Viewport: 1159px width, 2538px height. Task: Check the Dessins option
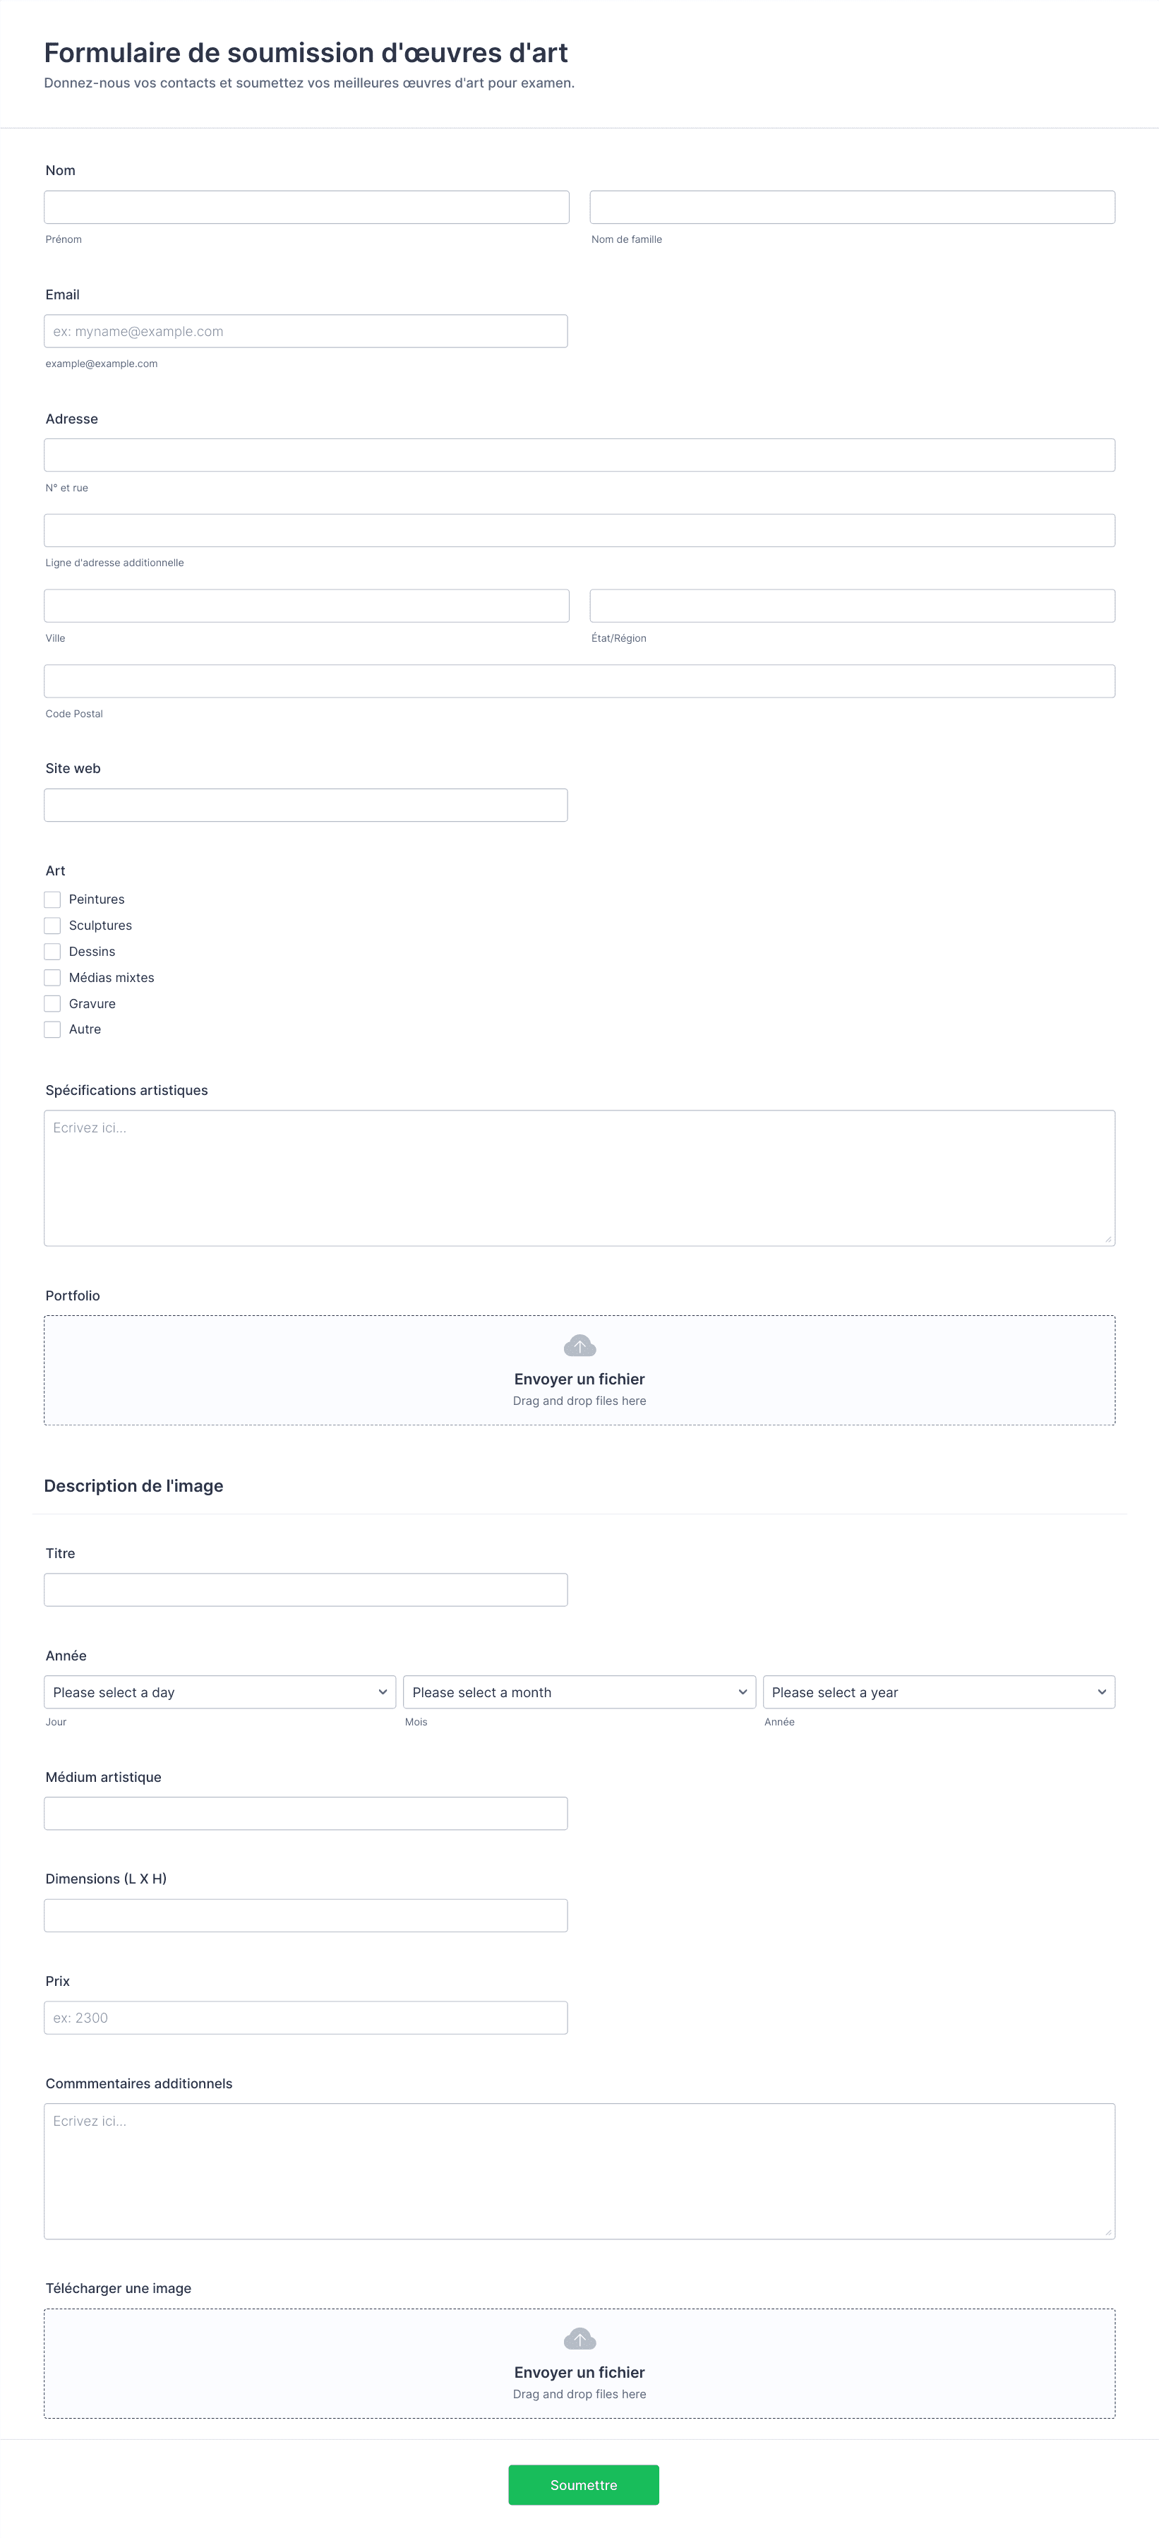52,952
